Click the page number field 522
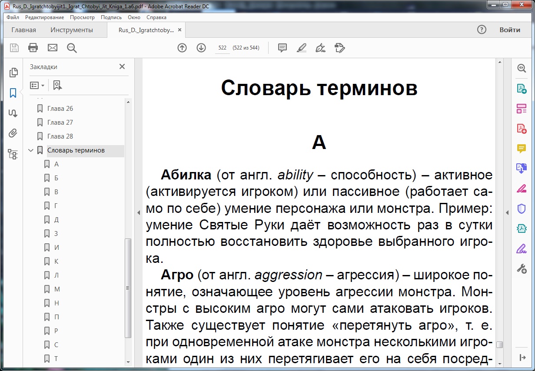This screenshot has height=371, width=535. [223, 48]
